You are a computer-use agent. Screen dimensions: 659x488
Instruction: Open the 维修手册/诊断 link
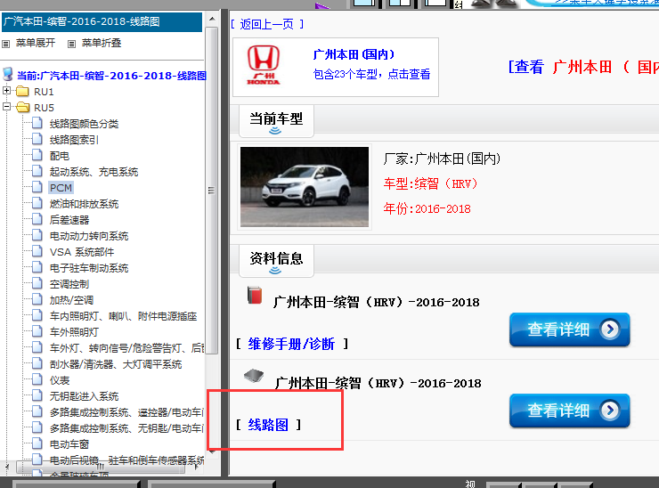click(x=291, y=344)
